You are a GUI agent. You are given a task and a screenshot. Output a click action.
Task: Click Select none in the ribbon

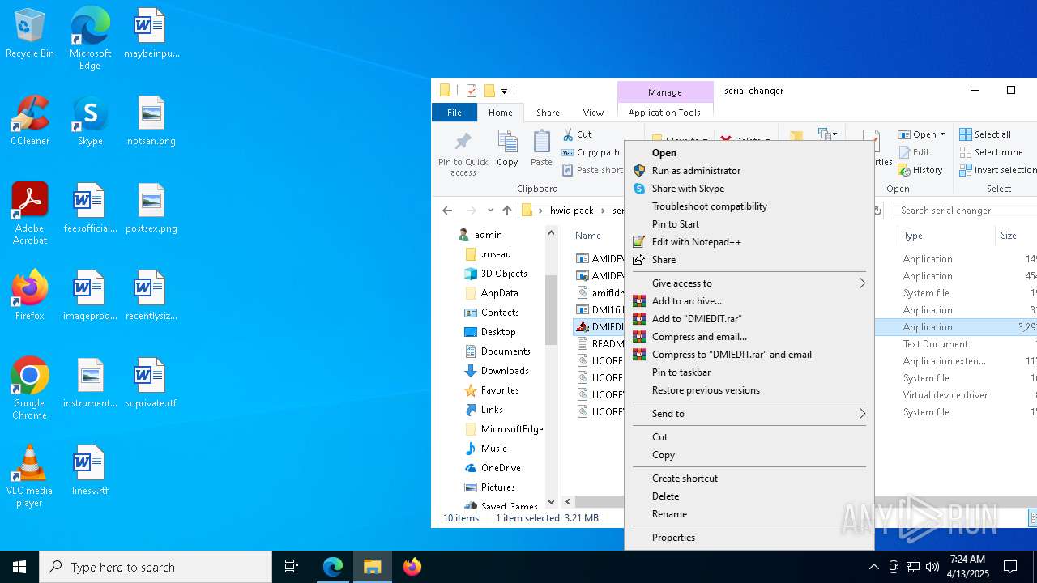coord(992,152)
